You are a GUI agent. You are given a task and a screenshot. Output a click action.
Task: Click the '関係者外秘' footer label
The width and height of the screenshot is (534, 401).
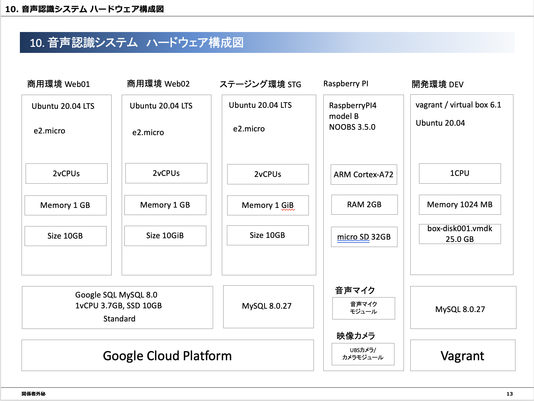click(33, 394)
